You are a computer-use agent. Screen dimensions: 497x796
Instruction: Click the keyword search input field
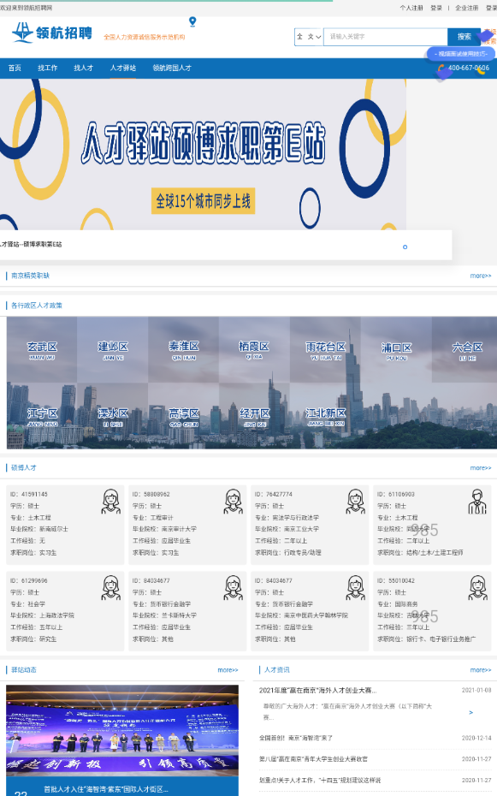(386, 37)
